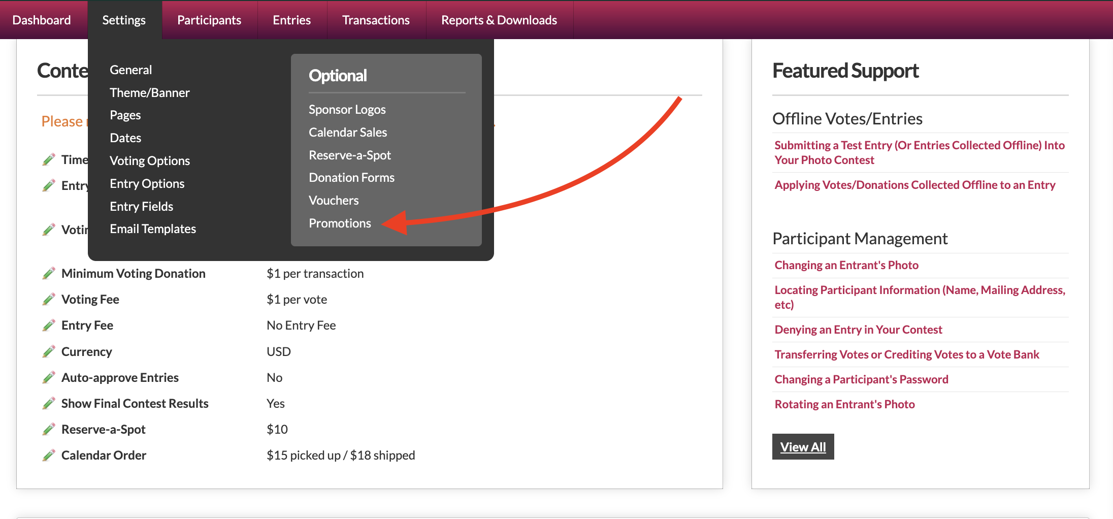Select Sponsor Logos menu entry
The image size is (1113, 519).
point(347,110)
